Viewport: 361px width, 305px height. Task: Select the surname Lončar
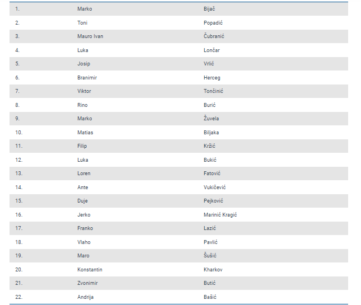click(x=212, y=50)
